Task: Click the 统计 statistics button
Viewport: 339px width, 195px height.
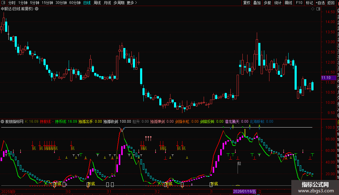Action: [278, 3]
